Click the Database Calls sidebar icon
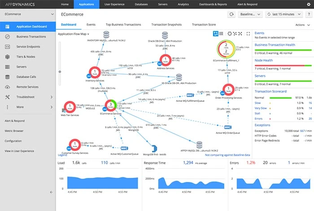Image resolution: width=314 pixels, height=211 pixels. 8,77
